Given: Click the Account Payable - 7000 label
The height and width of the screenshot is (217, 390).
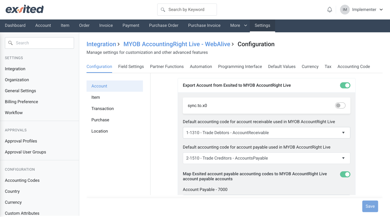Looking at the screenshot, I should [x=205, y=190].
